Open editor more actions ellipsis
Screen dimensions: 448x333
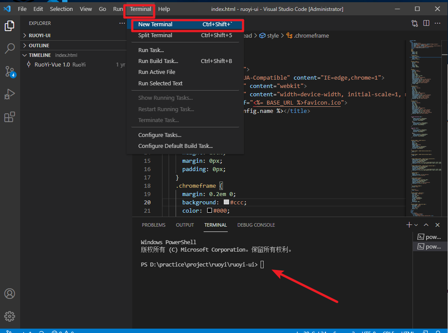point(437,23)
